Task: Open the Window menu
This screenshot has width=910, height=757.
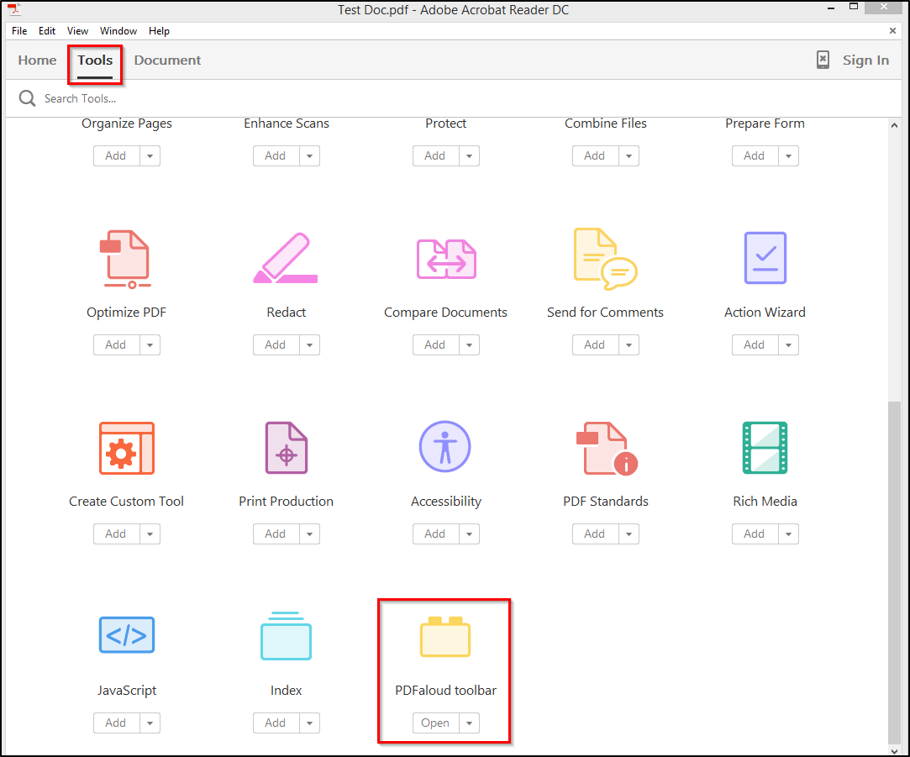Action: click(x=118, y=31)
